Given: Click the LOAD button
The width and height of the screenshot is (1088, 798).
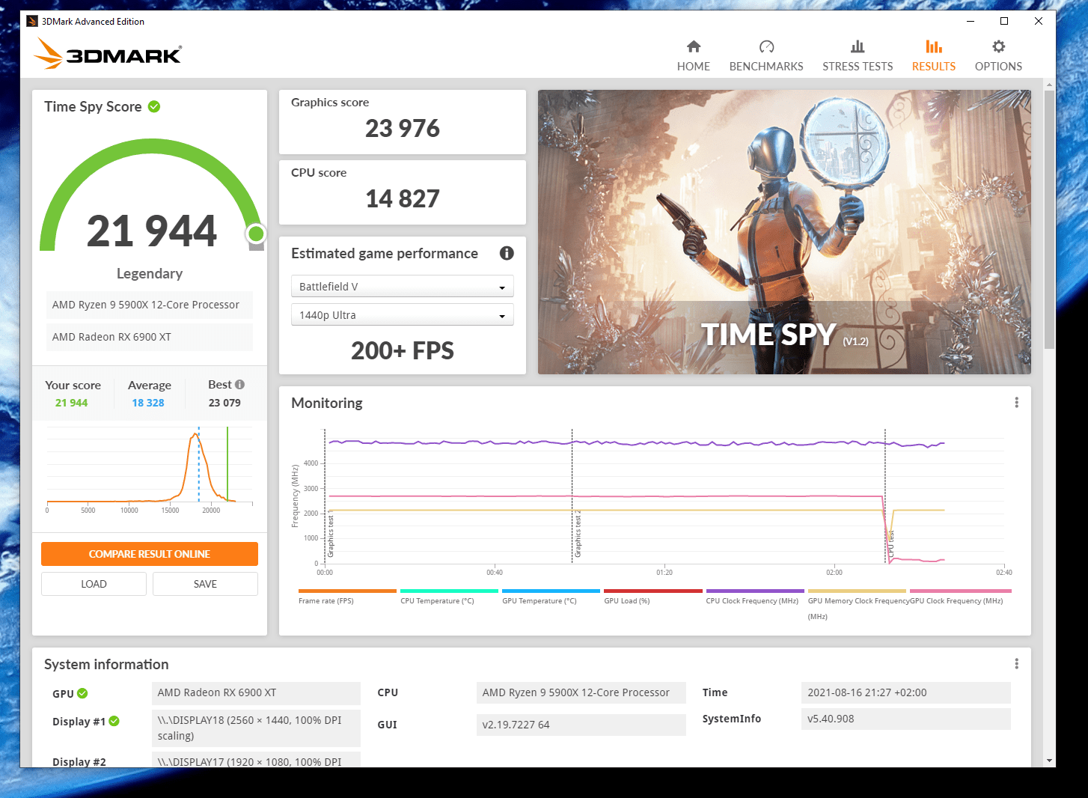Looking at the screenshot, I should pyautogui.click(x=94, y=584).
